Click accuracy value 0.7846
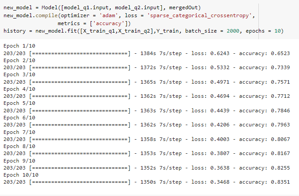The width and height of the screenshot is (299, 196). pos(280,111)
